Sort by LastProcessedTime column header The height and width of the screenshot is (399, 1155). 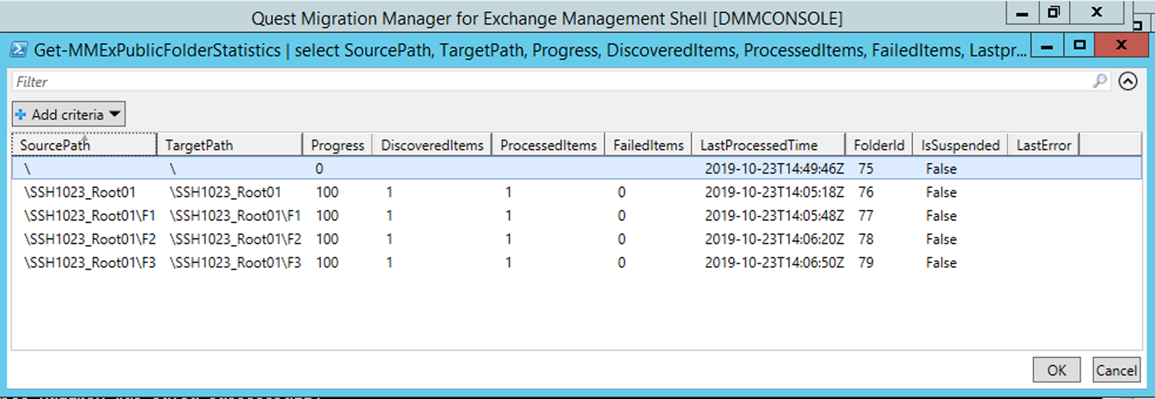(768, 145)
